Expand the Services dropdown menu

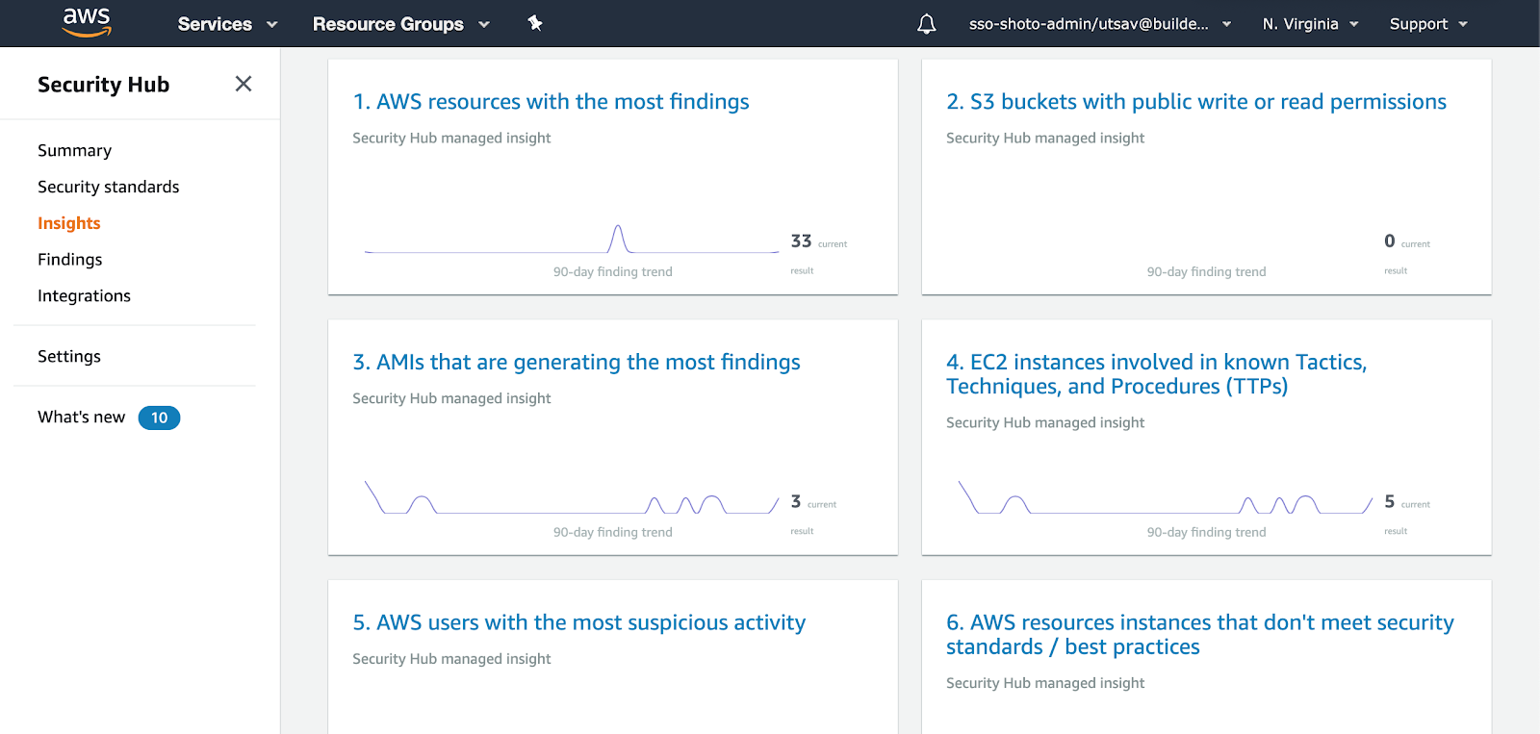click(227, 24)
